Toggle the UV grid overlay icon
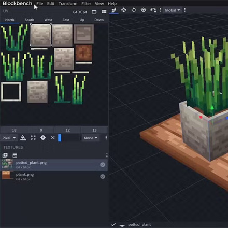The height and width of the screenshot is (228, 228). (x=104, y=12)
